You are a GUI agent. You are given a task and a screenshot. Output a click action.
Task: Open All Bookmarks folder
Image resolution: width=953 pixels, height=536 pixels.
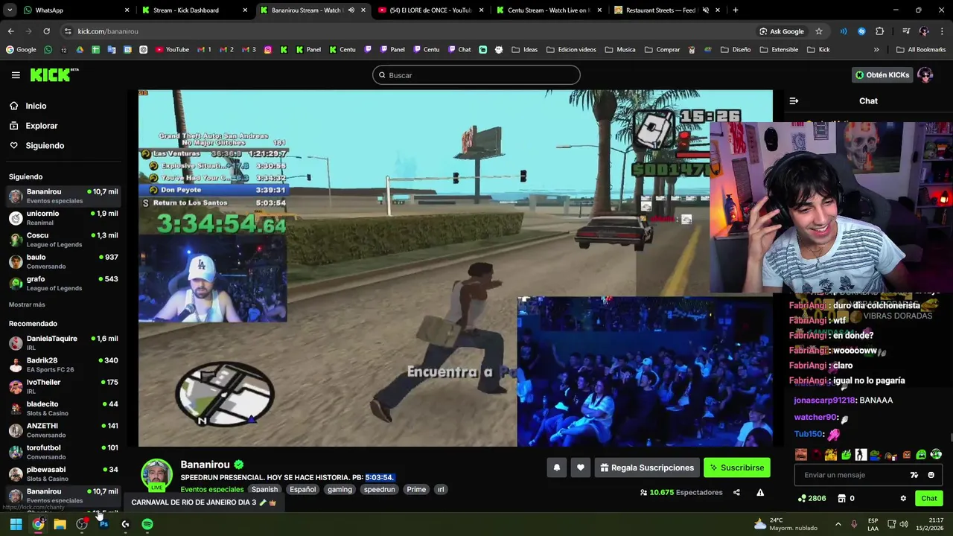pyautogui.click(x=921, y=50)
